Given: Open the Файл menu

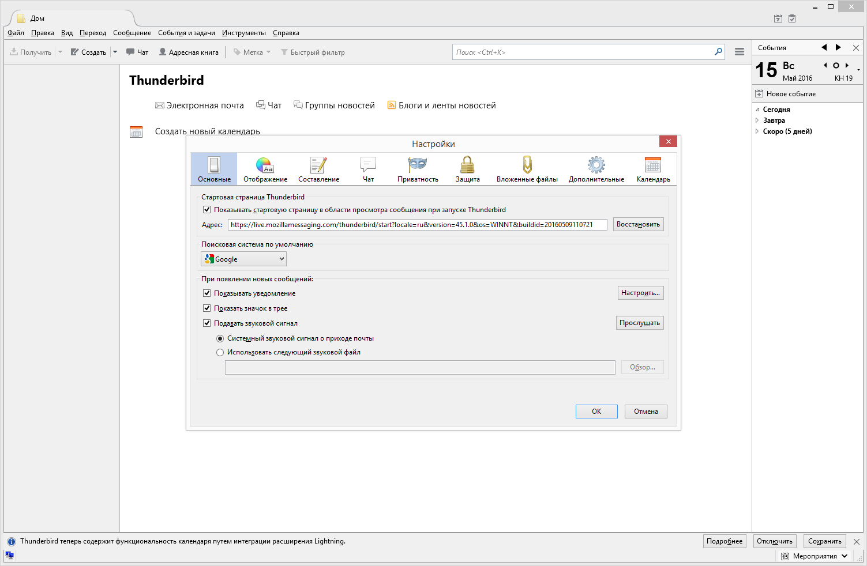Looking at the screenshot, I should click(16, 33).
